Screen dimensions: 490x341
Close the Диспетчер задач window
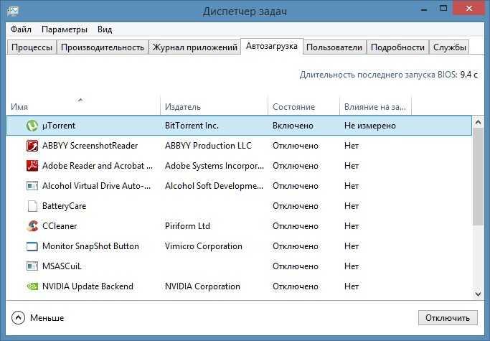(469, 9)
